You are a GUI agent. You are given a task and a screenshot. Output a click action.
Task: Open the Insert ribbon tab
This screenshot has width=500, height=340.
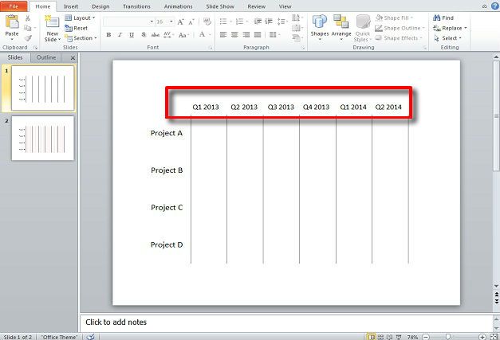click(x=71, y=6)
